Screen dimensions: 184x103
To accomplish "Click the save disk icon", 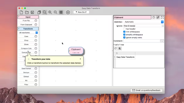I will (32, 12).
